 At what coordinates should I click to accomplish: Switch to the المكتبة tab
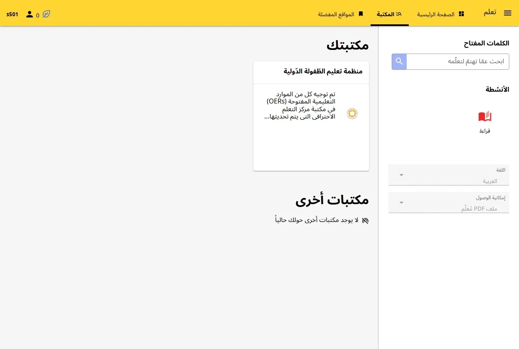tap(390, 14)
